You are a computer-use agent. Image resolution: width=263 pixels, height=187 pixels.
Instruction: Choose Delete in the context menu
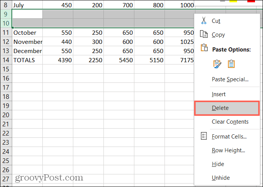[x=227, y=108]
